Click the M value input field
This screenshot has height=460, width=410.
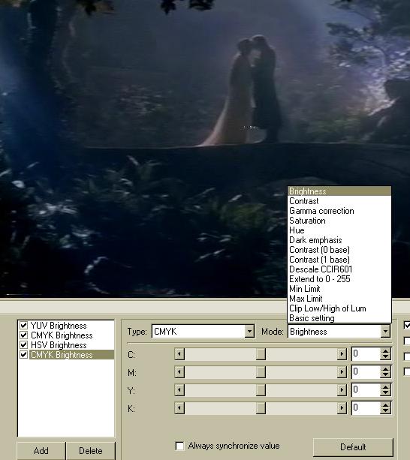point(366,372)
